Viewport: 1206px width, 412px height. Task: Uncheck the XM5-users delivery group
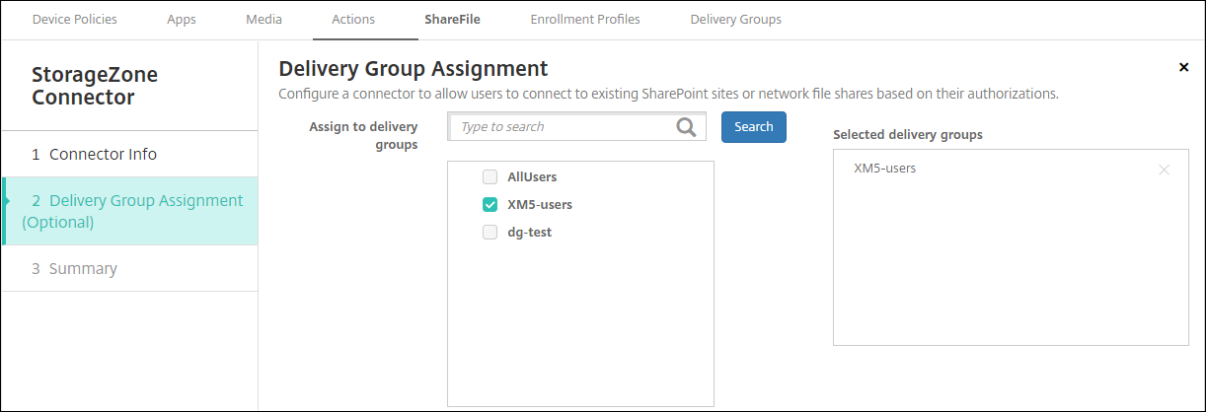tap(490, 205)
